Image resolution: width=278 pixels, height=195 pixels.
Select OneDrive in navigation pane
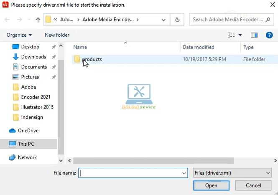pos(28,131)
